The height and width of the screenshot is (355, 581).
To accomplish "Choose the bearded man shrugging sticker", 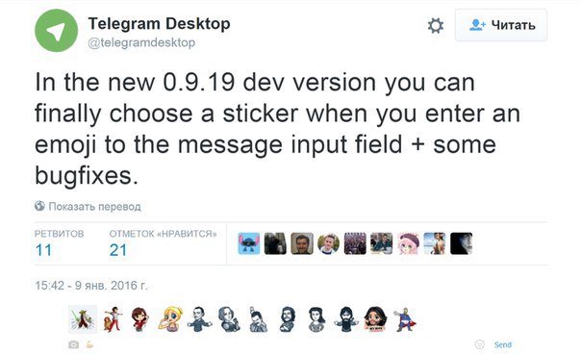I will (346, 319).
